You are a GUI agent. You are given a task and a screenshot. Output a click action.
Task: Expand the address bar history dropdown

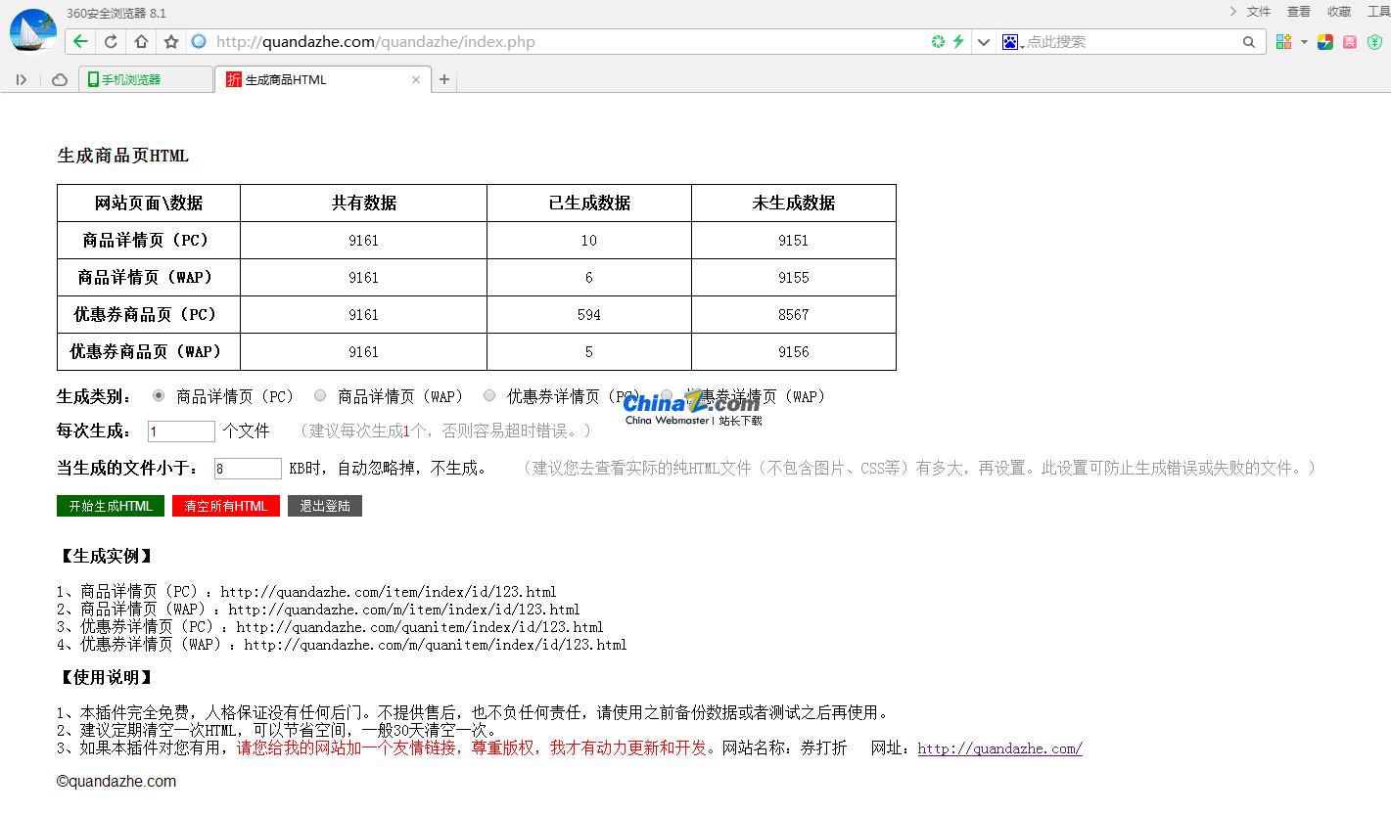[x=984, y=41]
